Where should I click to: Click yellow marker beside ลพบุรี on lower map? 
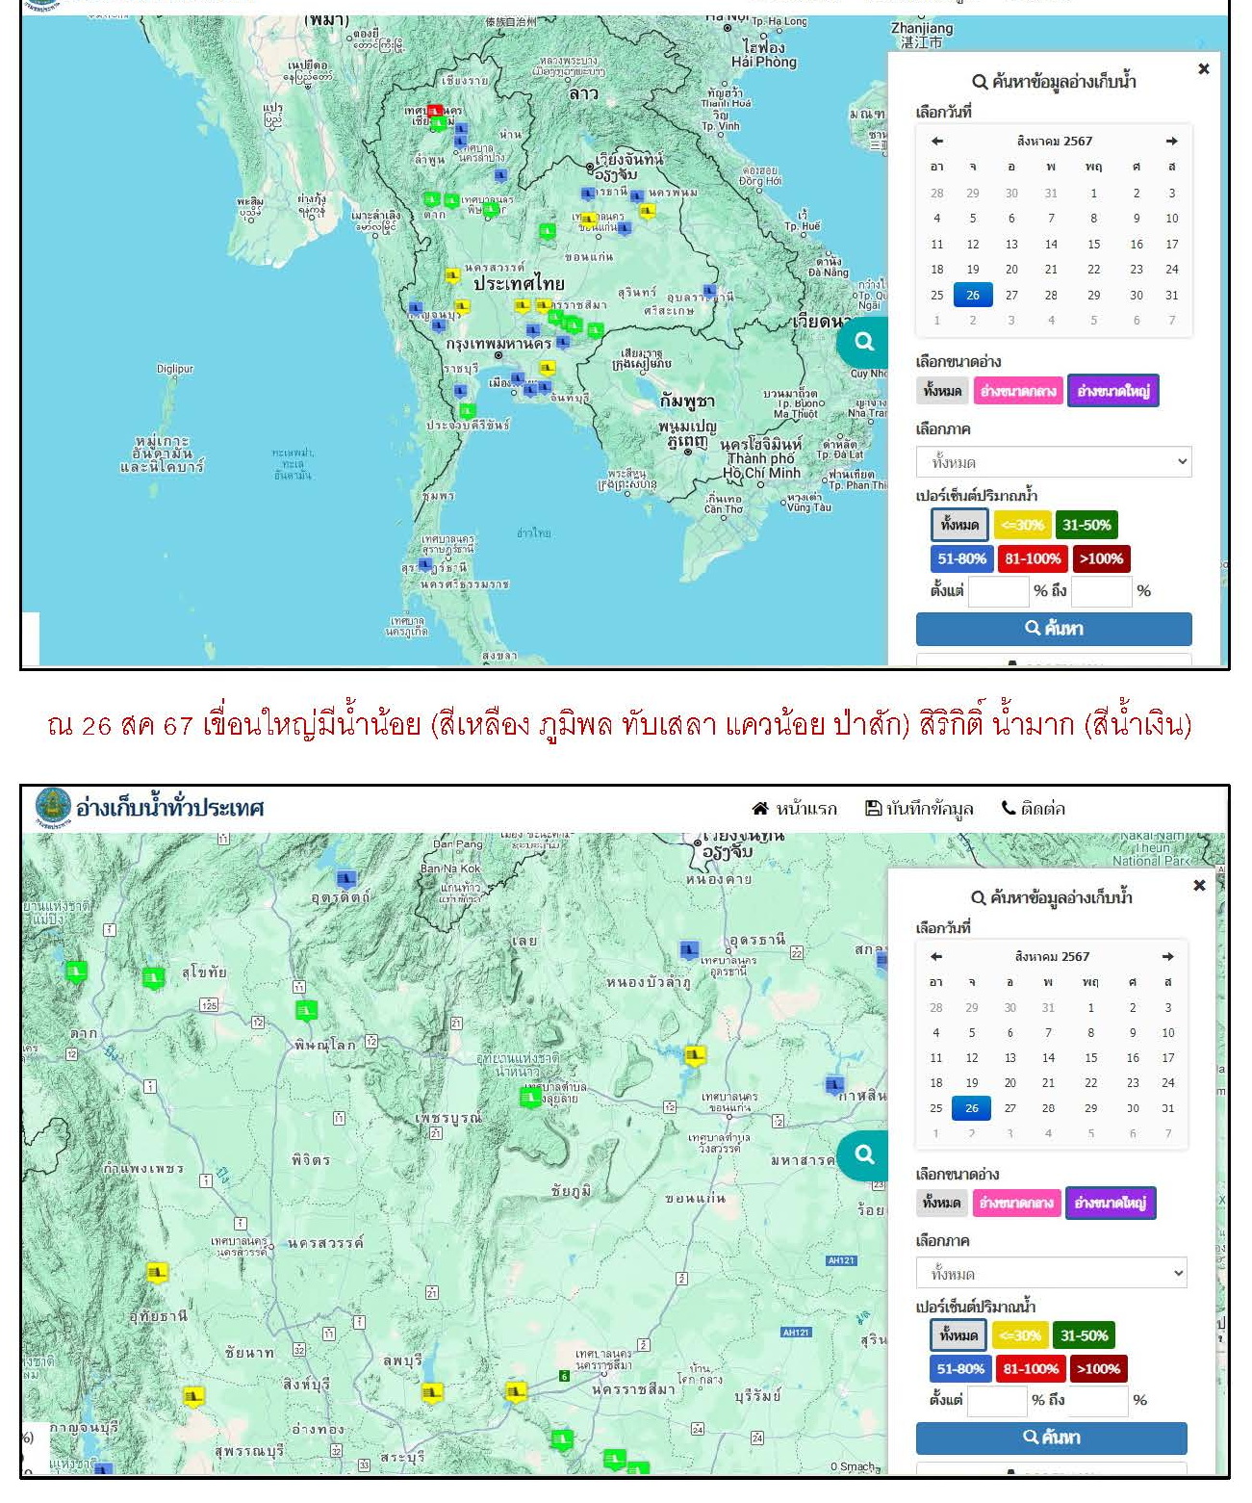(x=432, y=1393)
